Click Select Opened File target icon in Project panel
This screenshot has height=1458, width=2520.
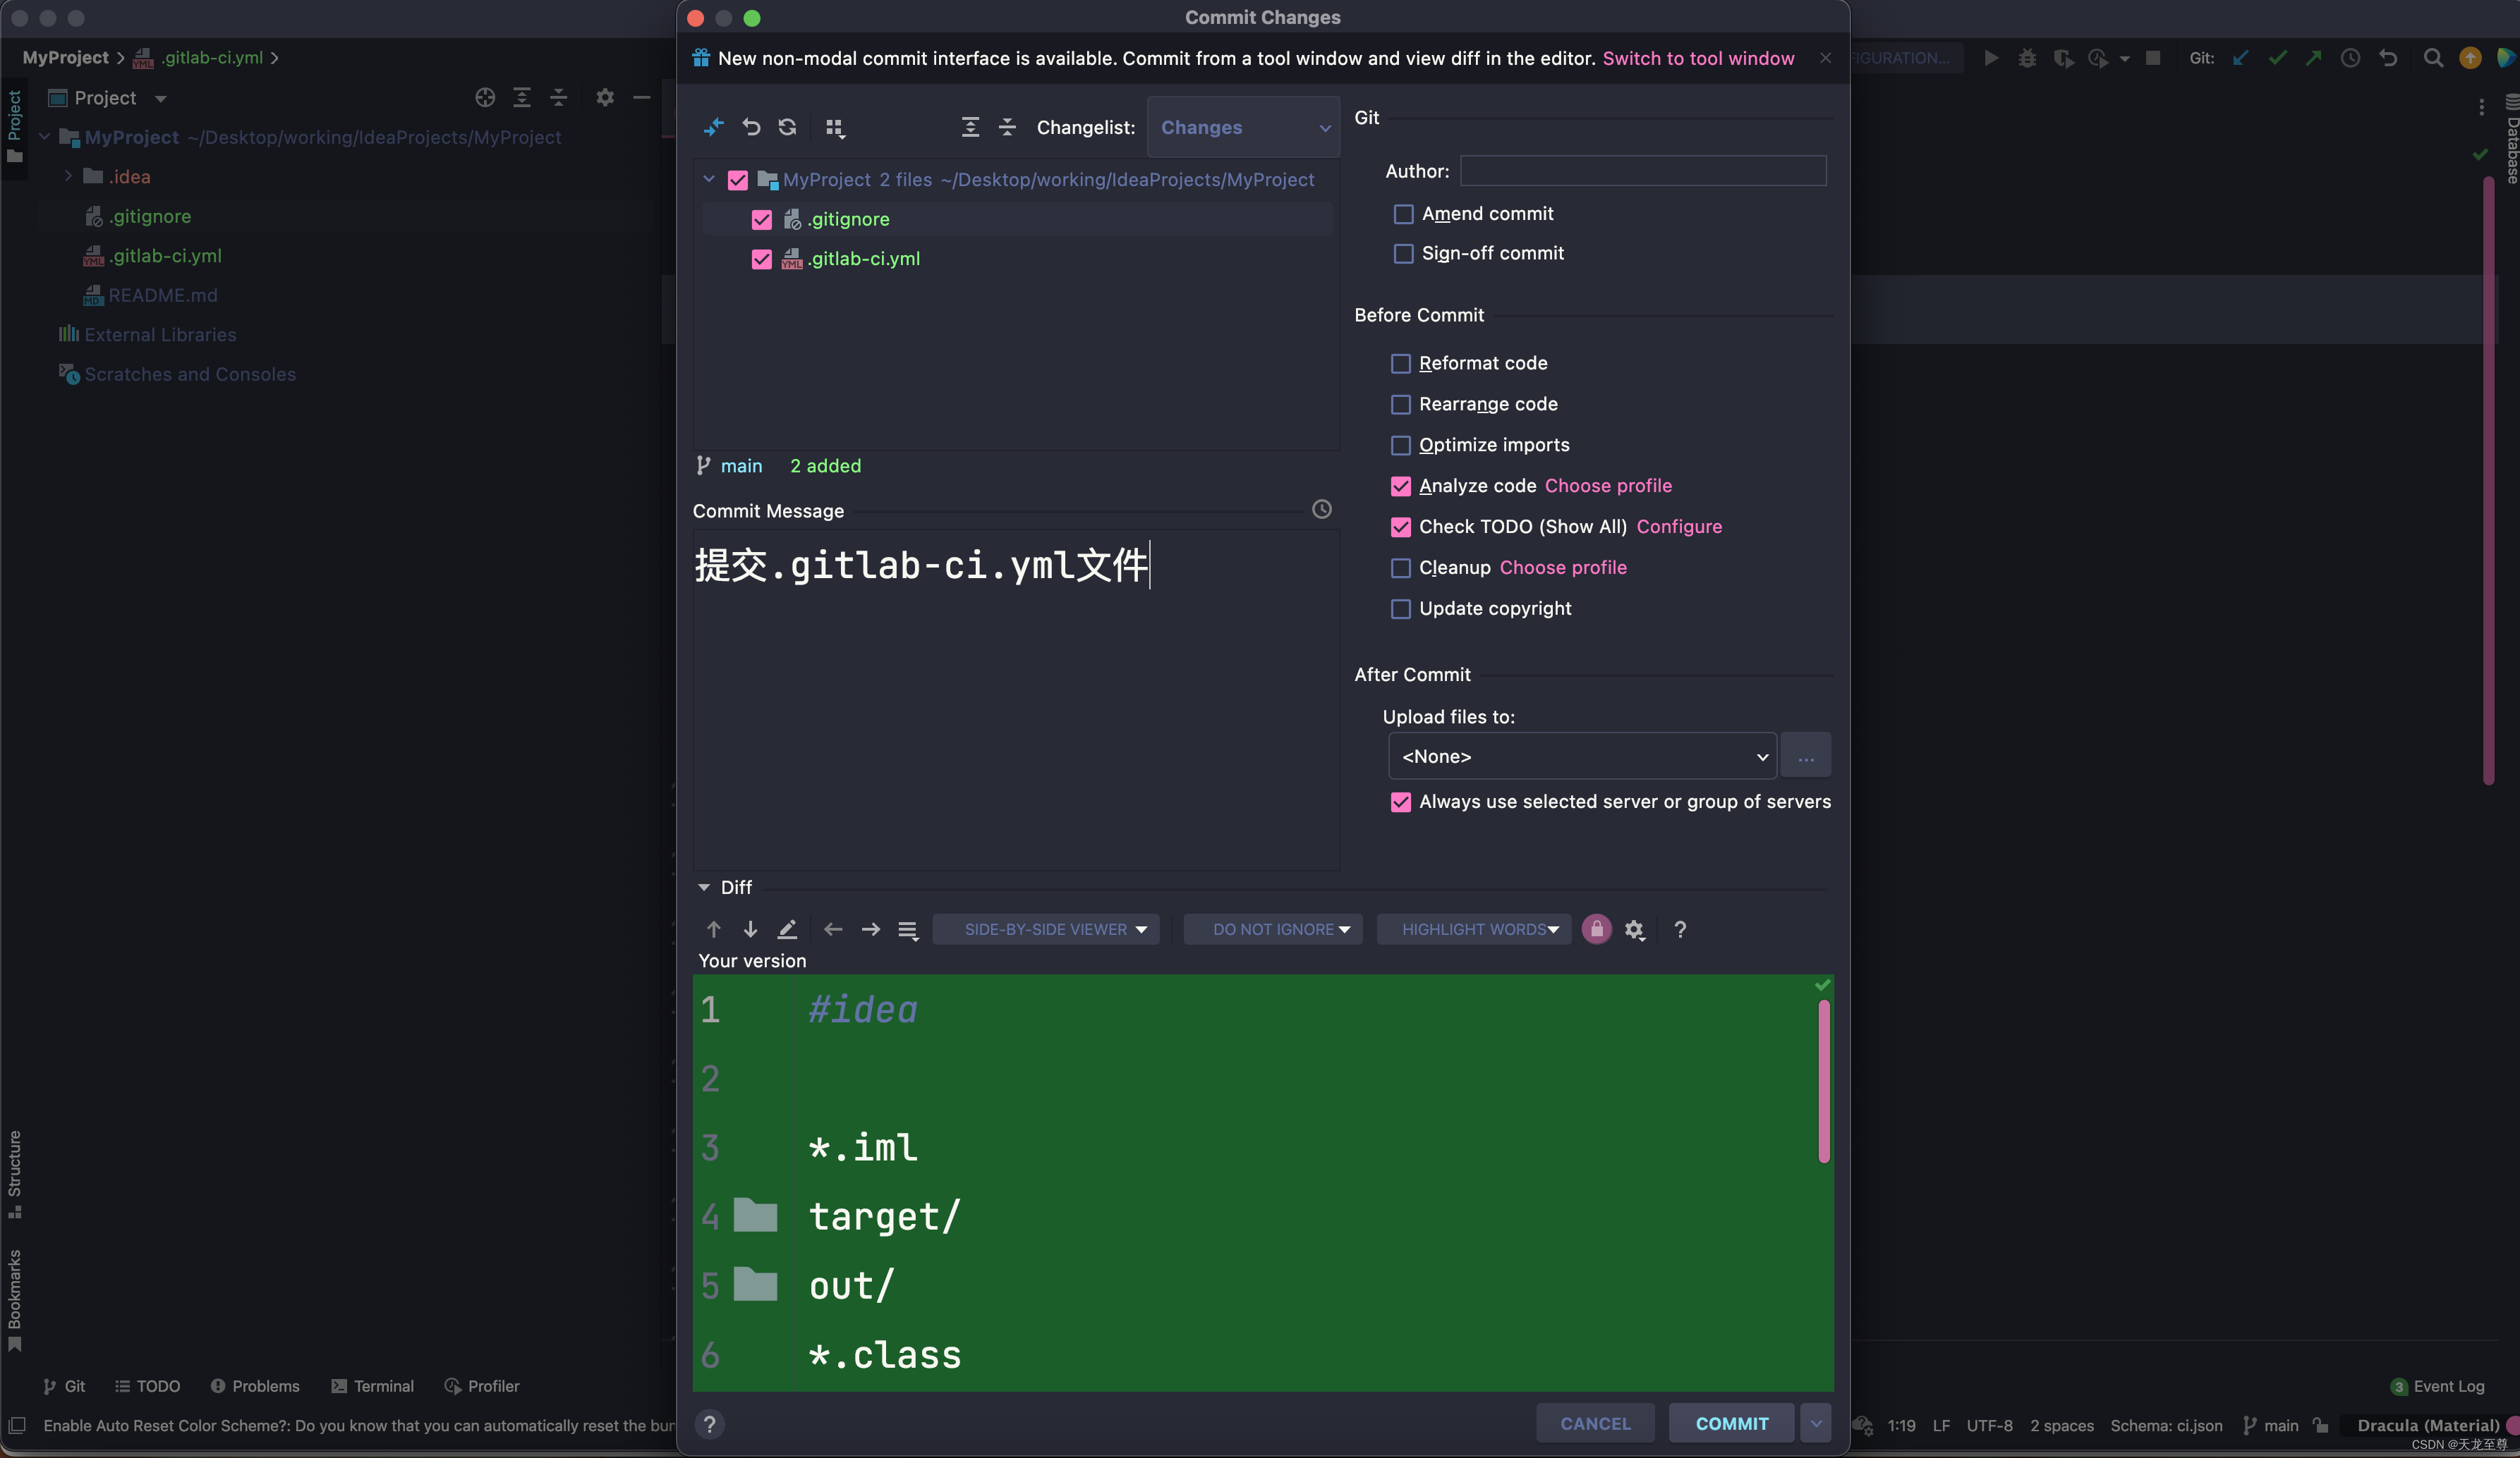485,97
